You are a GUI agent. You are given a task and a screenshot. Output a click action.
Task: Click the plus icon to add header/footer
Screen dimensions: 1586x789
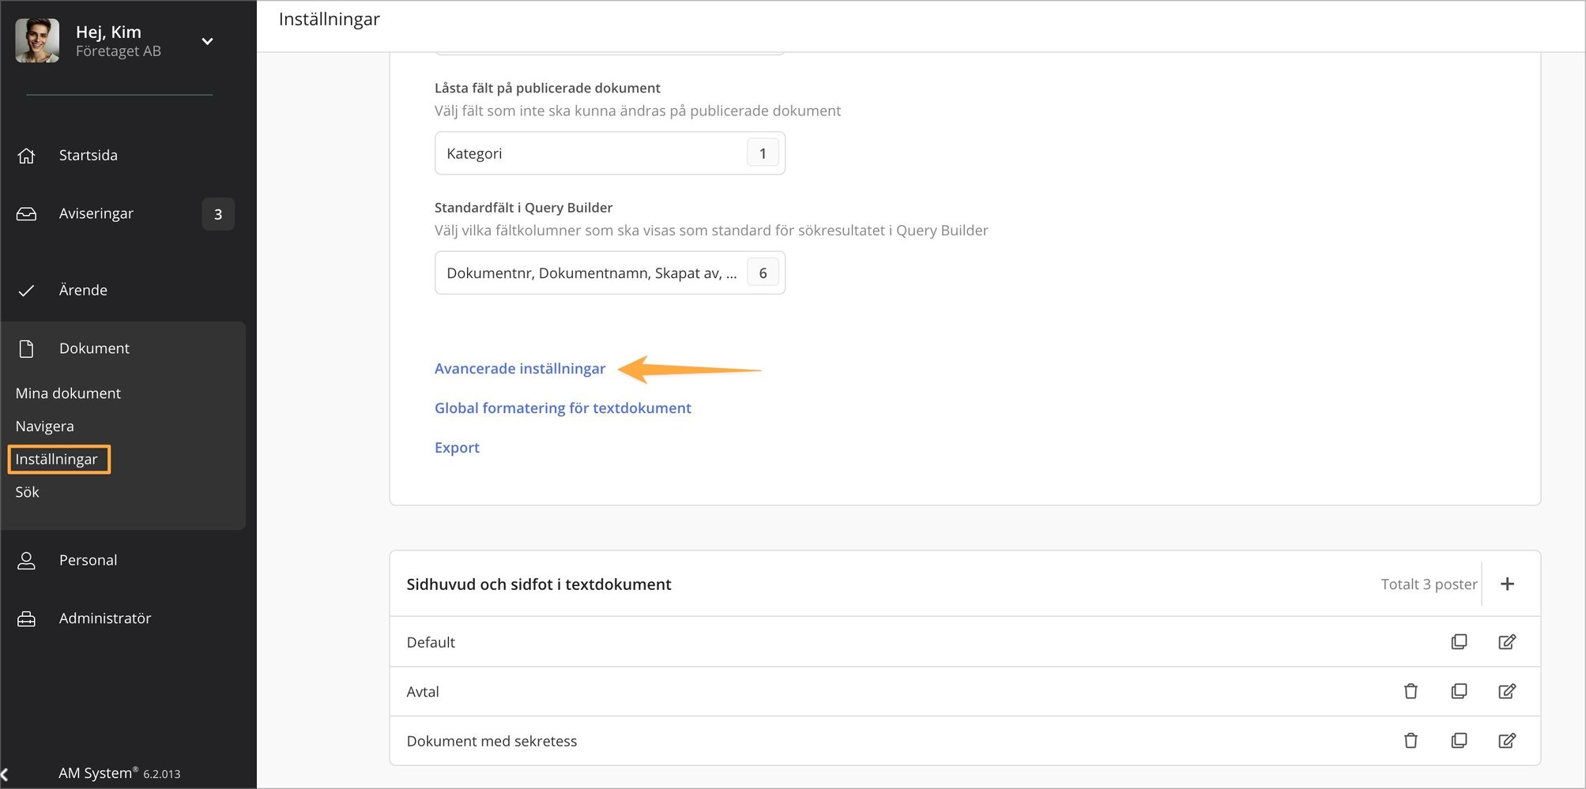tap(1507, 584)
